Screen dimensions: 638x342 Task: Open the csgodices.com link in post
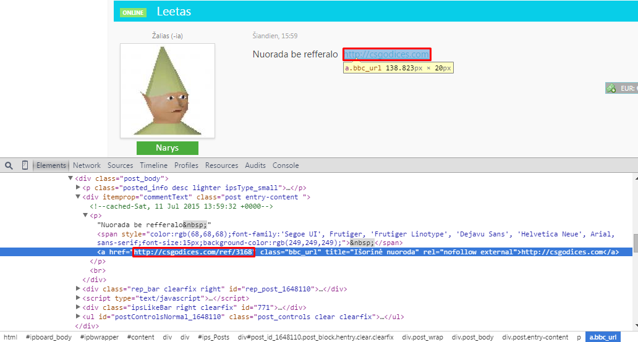coord(386,54)
